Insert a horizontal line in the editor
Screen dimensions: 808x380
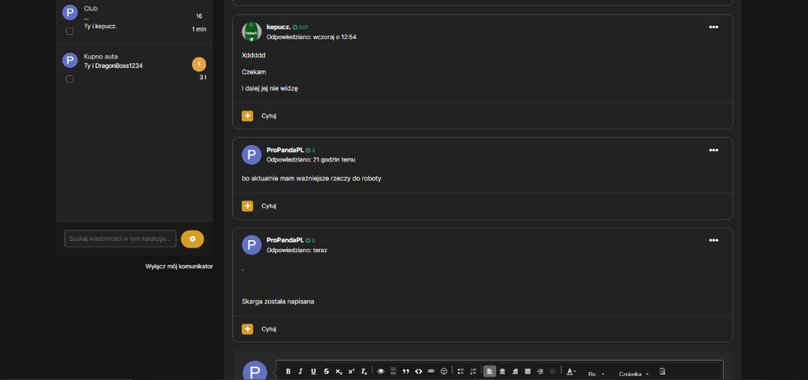(393, 371)
